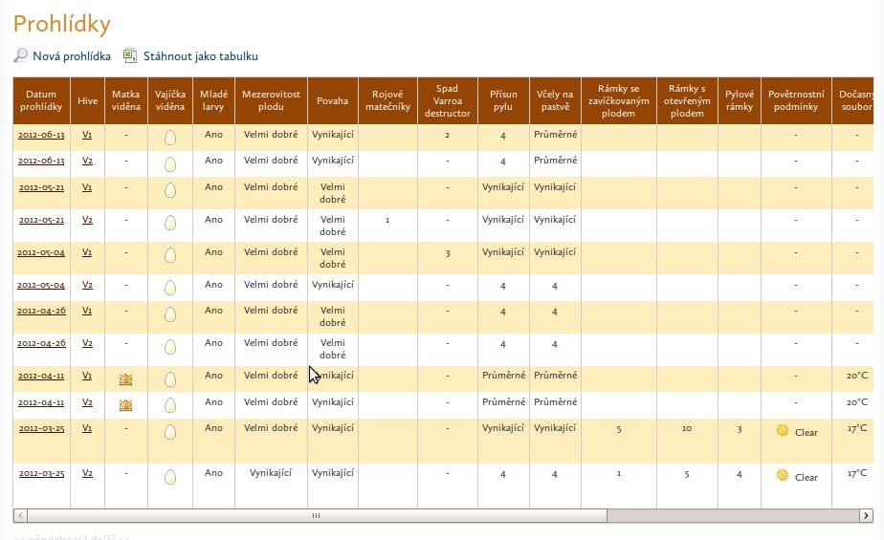The width and height of the screenshot is (884, 540).
Task: Open inspection 2012-06-13 for hive V1
Action: [x=41, y=135]
